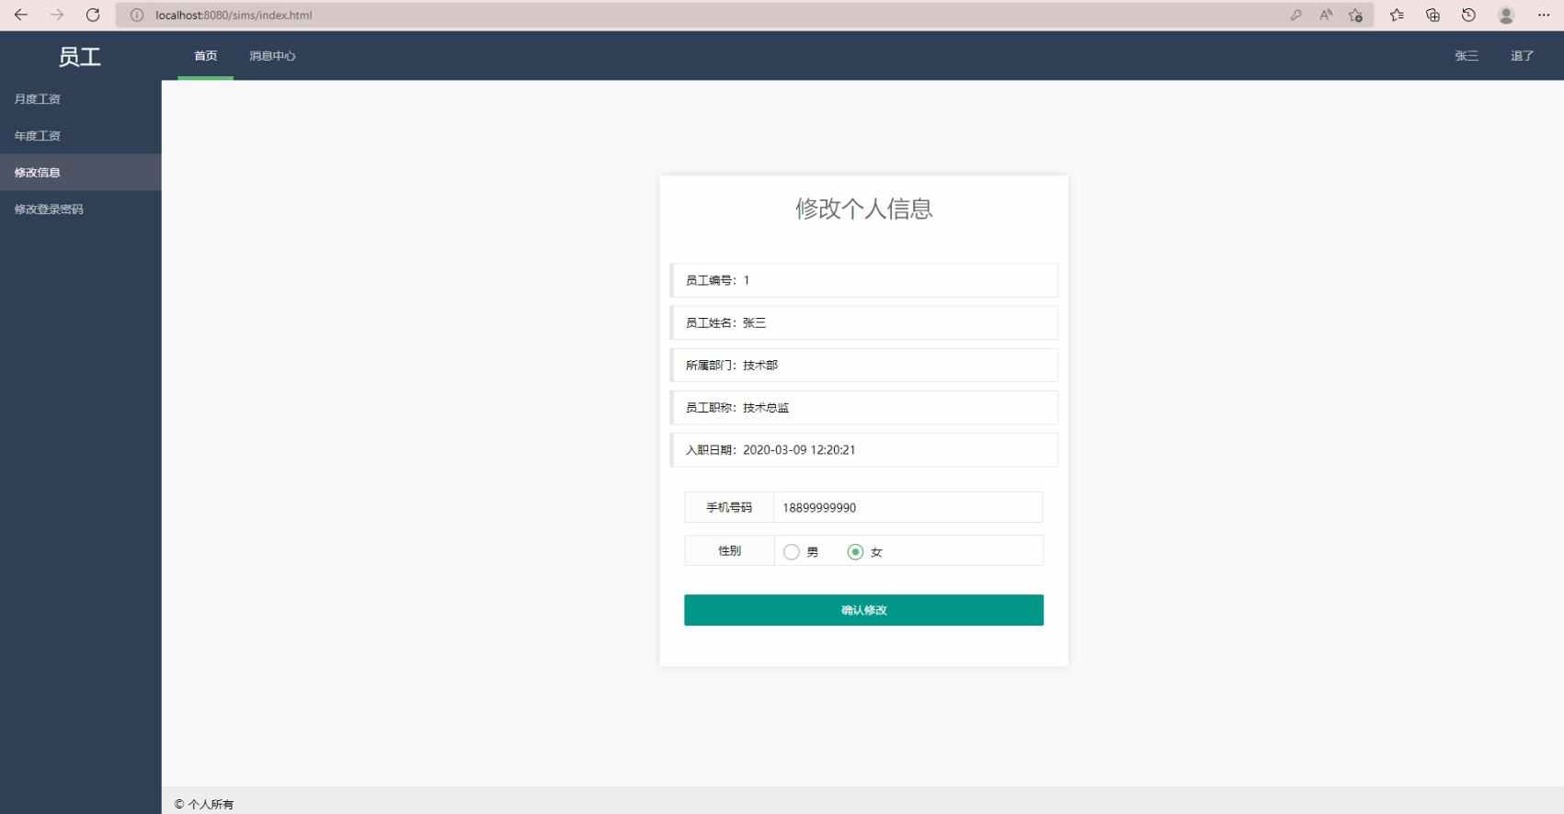Activate the read aloud icon
Screen dimensions: 1564x814
(x=1326, y=15)
